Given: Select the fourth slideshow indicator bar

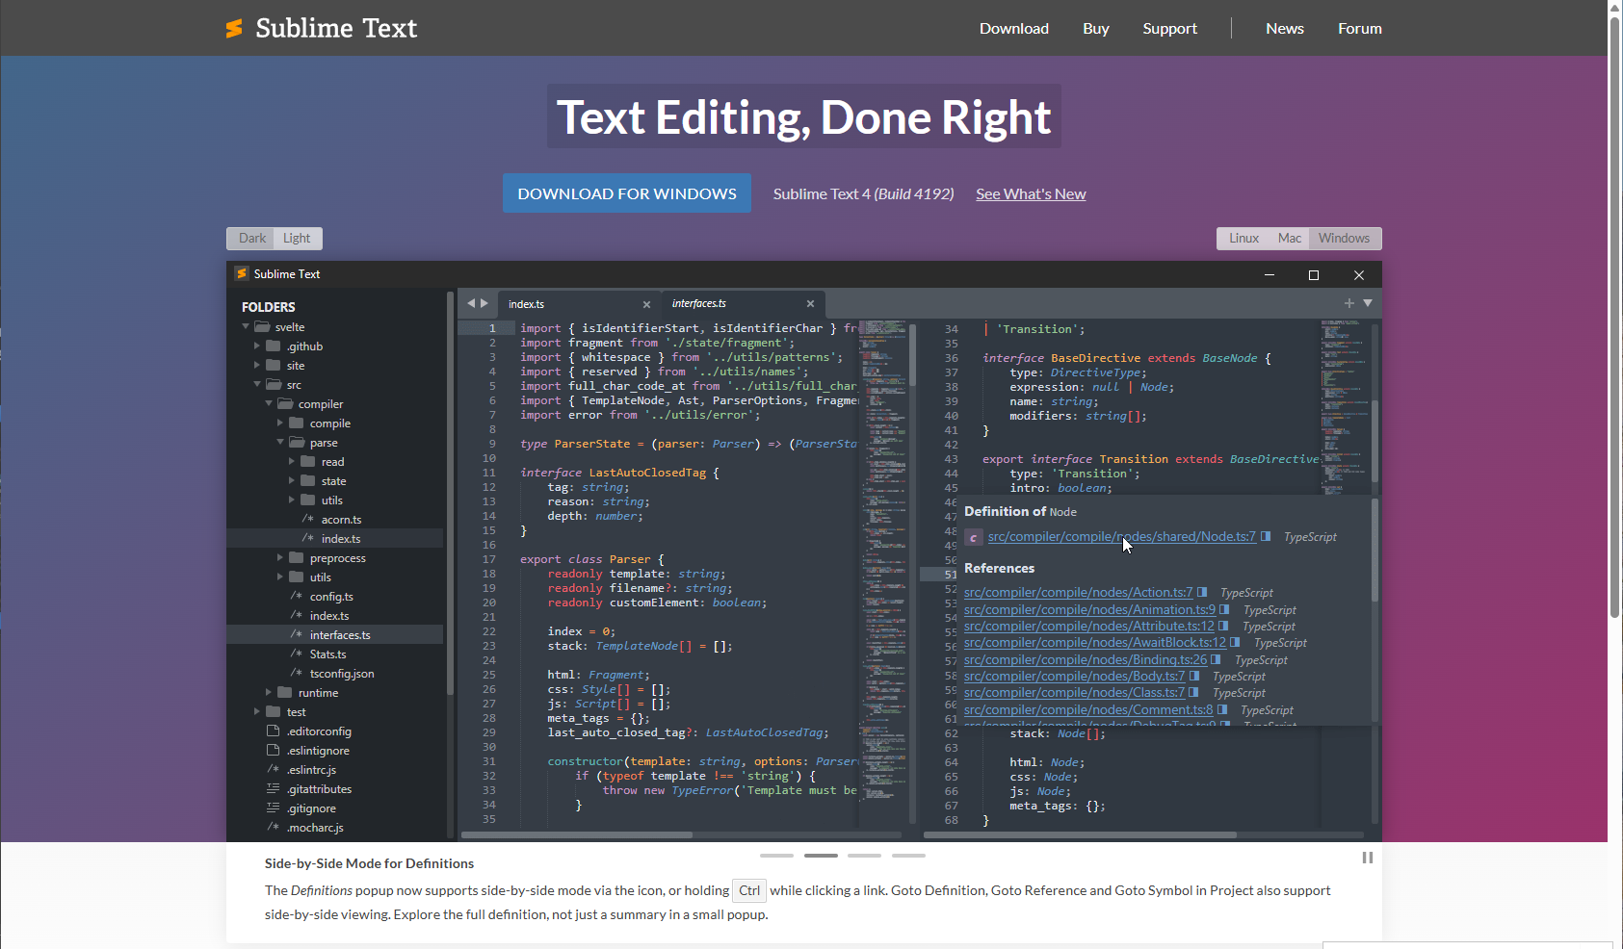Looking at the screenshot, I should tap(908, 855).
